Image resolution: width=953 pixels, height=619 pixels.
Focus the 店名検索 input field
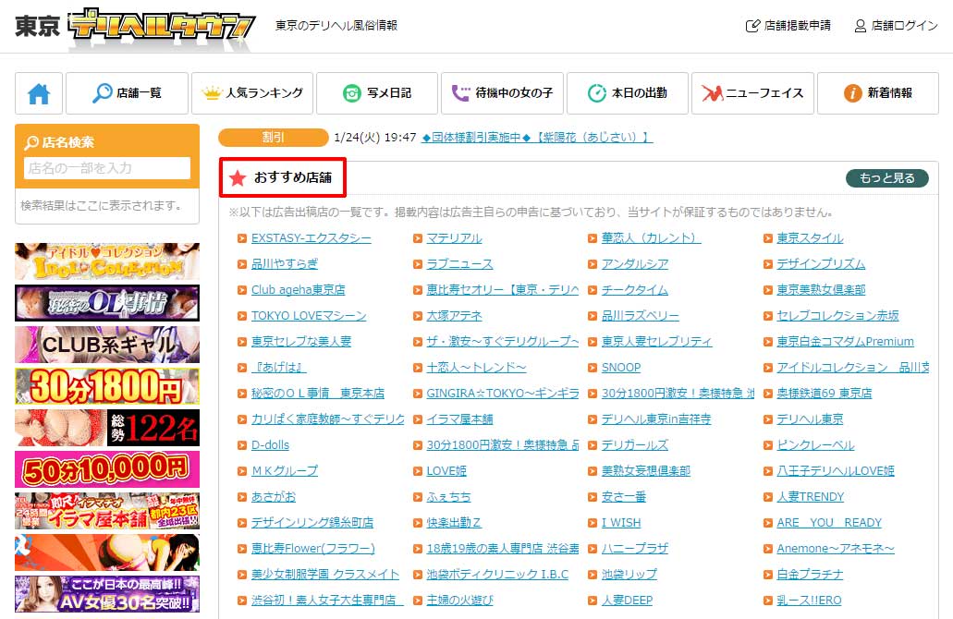[107, 168]
